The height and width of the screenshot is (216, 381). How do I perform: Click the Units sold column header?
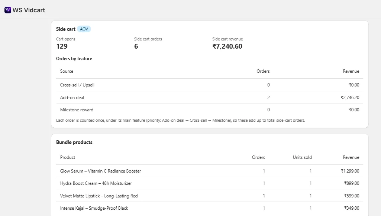click(x=302, y=157)
